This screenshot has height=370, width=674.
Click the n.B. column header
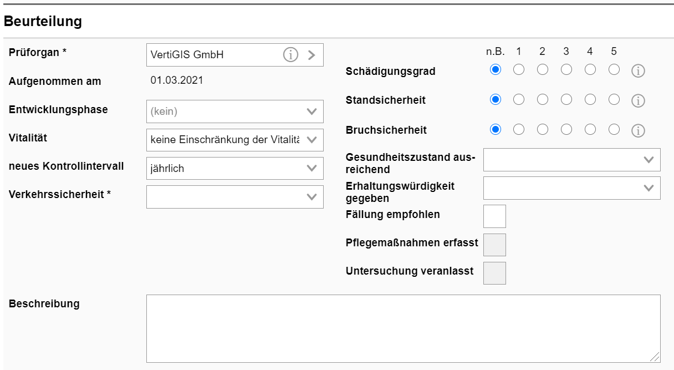(x=496, y=52)
